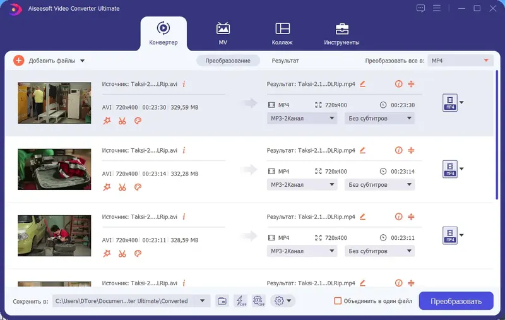
Task: Click the save path field showing C:\Users\DTore
Action: pyautogui.click(x=123, y=301)
